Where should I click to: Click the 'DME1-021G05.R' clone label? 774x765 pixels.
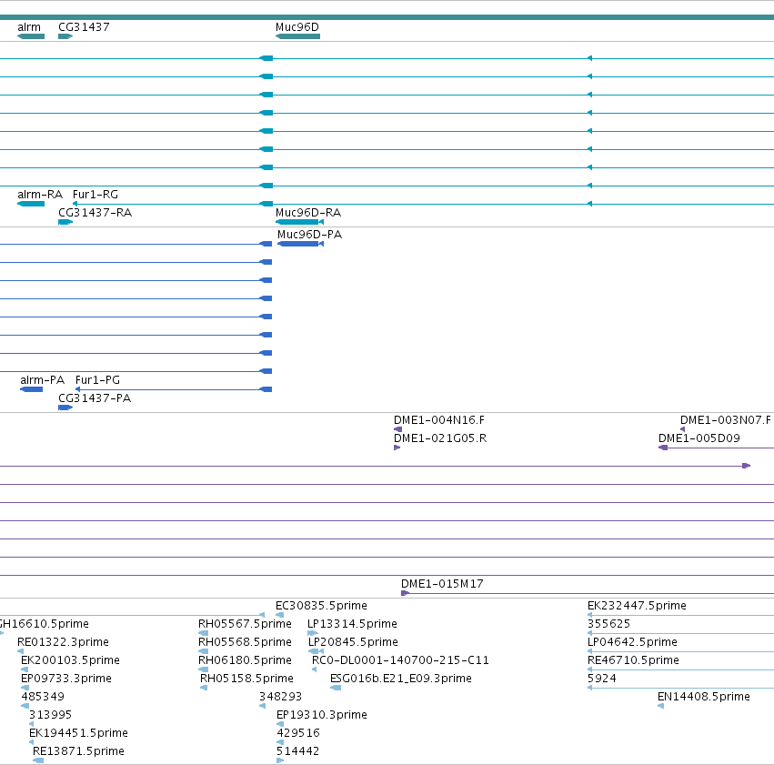click(x=440, y=438)
